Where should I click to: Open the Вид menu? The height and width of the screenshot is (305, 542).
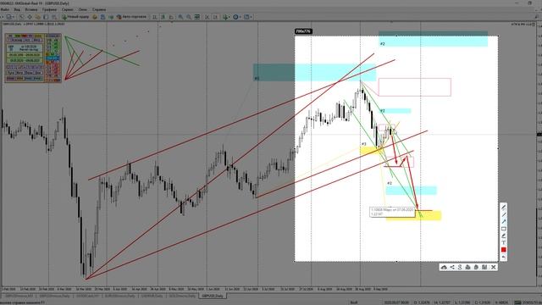[17, 9]
